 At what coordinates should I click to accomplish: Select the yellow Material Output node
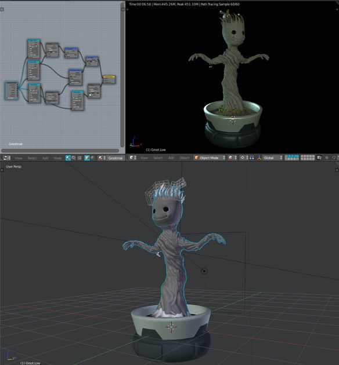(109, 79)
